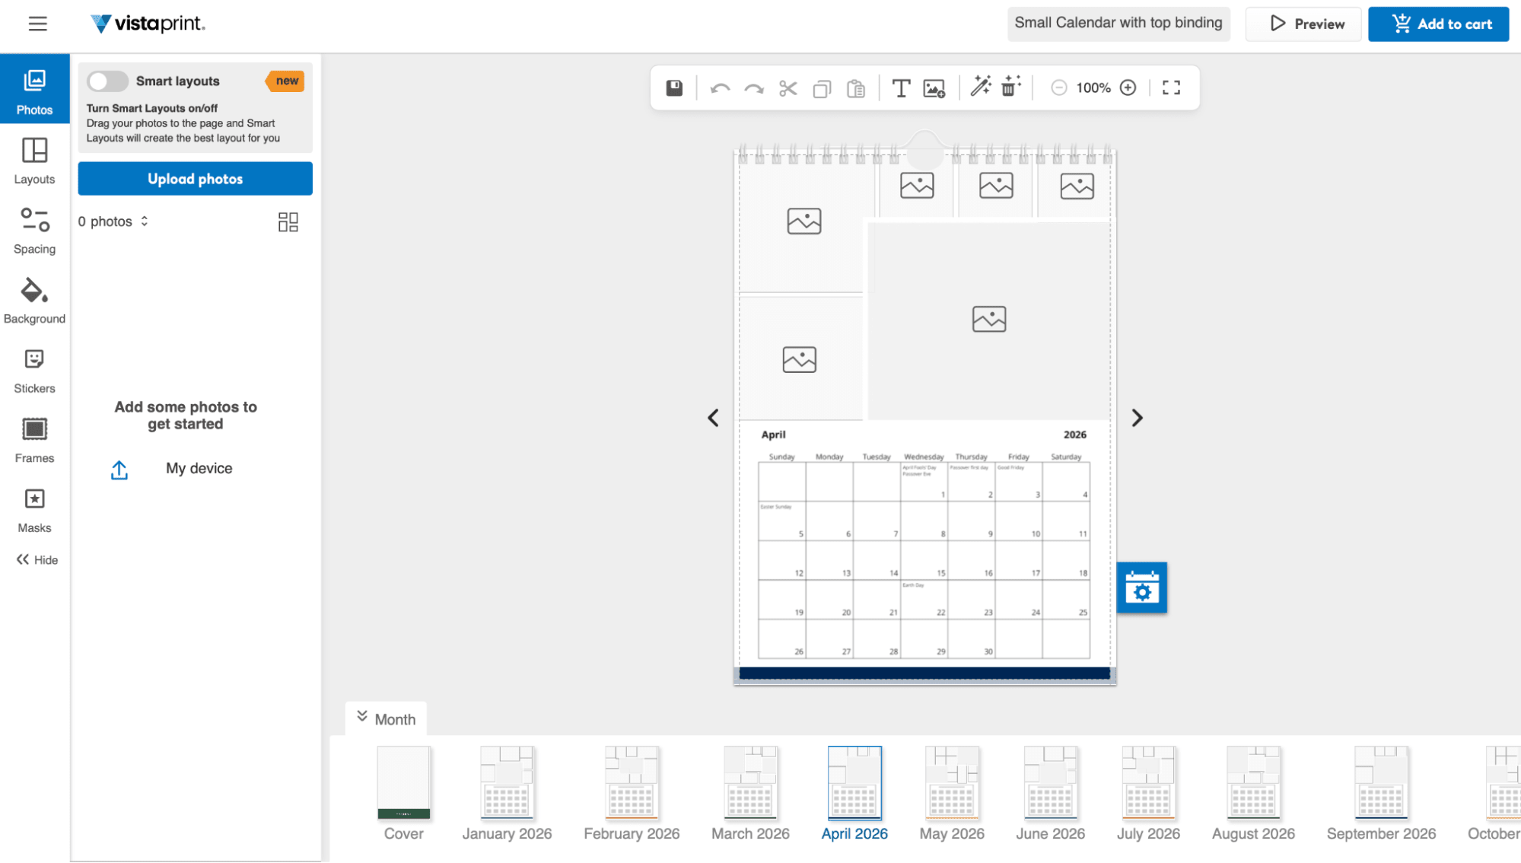Click the Scissors cut icon
The height and width of the screenshot is (863, 1521).
[787, 88]
